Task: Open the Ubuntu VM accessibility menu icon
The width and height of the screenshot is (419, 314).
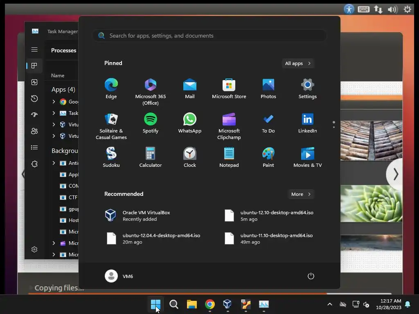Action: click(x=349, y=9)
